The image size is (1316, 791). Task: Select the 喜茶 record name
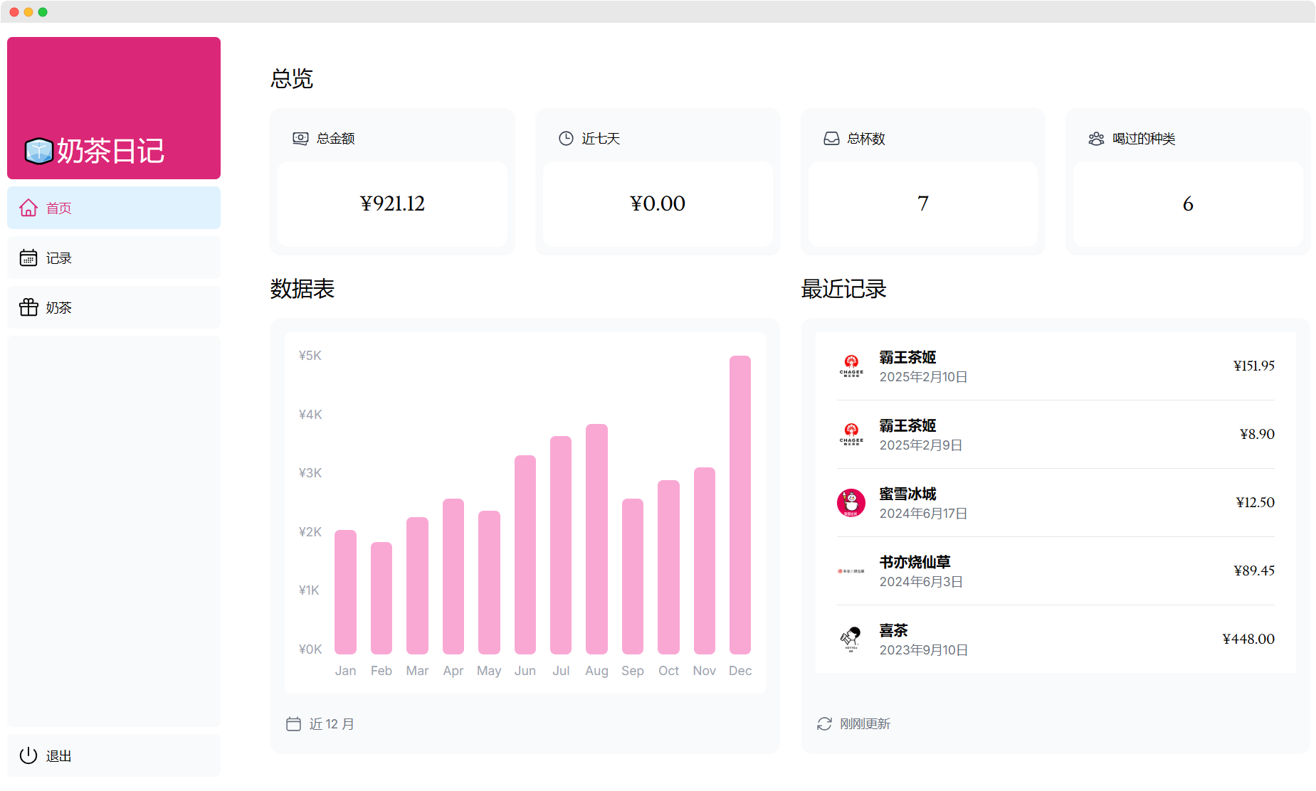(893, 630)
